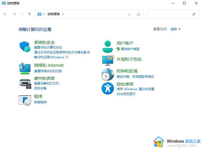Open the Hardware and Sound printer icon

(25, 84)
